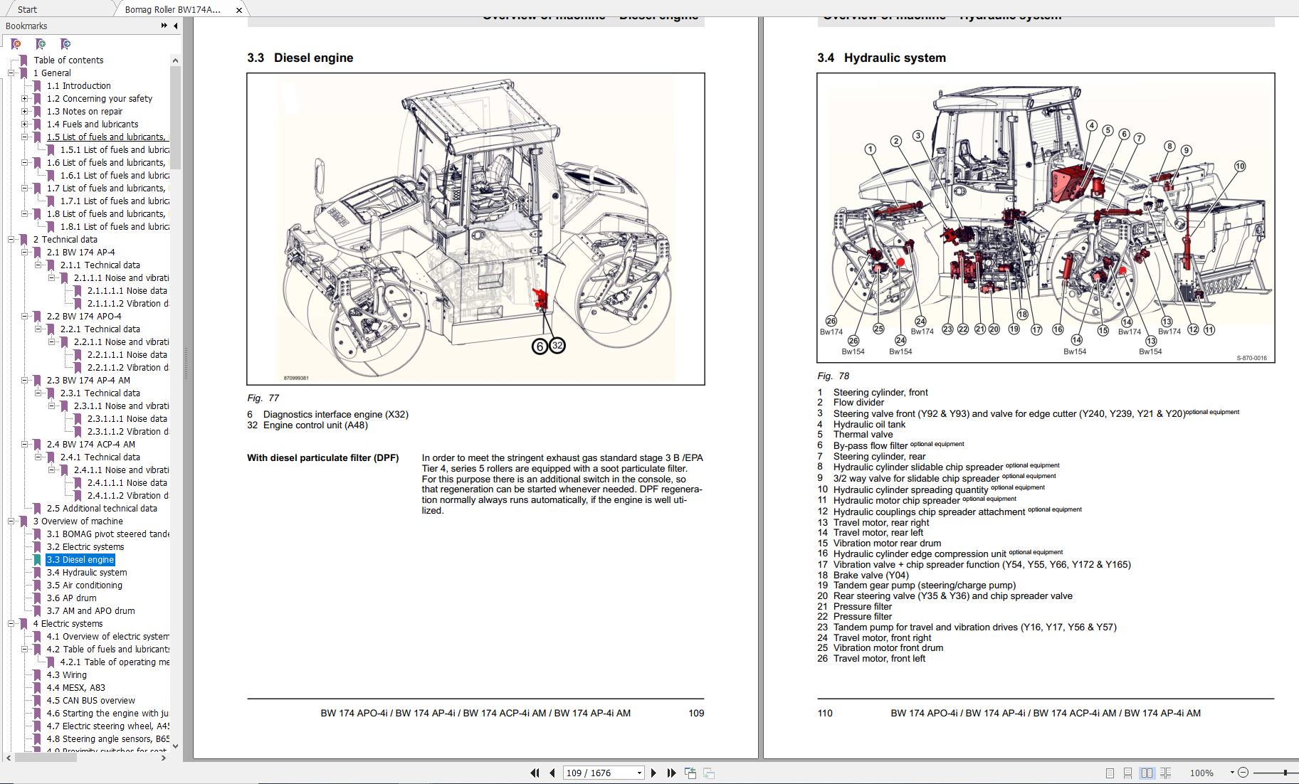Collapse the 3 Overview of machine node
Image resolution: width=1299 pixels, height=784 pixels.
11,521
